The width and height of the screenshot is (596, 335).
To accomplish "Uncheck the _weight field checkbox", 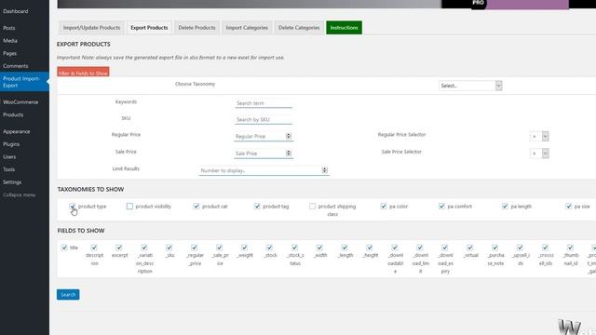I will (x=244, y=248).
